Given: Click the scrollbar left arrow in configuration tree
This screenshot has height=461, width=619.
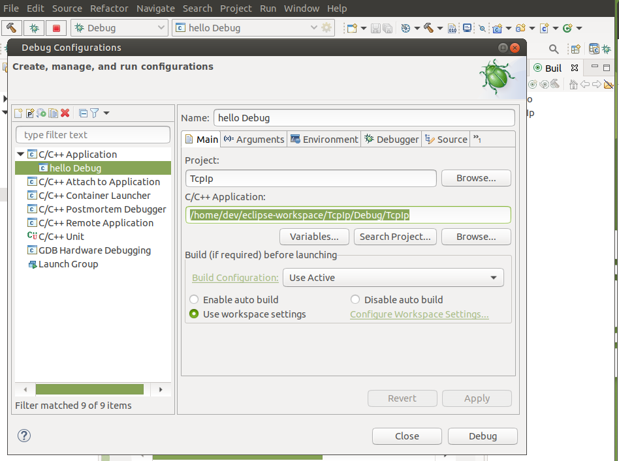Looking at the screenshot, I should [x=25, y=389].
